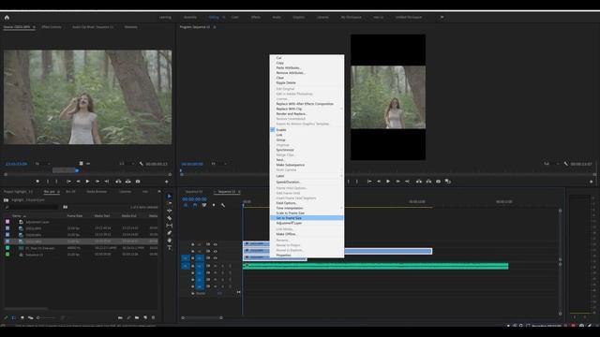Screen dimensions: 600x337
Task: Open Program monitor settings wrench
Action: coord(566,164)
